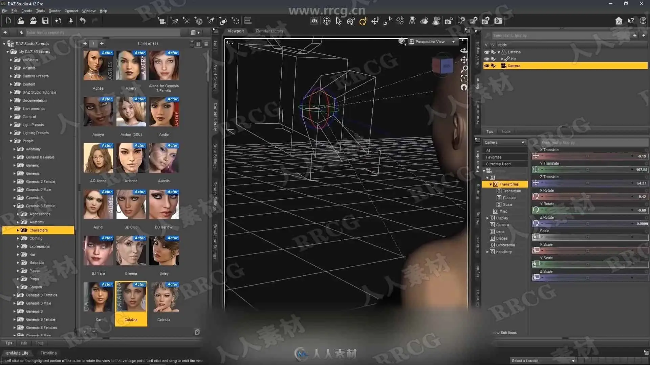The height and width of the screenshot is (365, 650).
Task: Select the Rotate tool in toolbar
Action: [x=363, y=21]
